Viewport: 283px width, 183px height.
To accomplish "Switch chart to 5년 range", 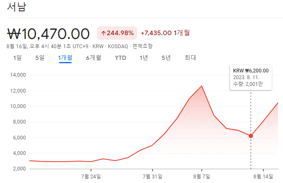I will (166, 58).
